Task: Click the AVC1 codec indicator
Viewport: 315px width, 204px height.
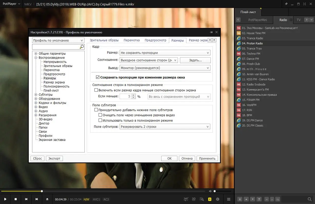Action: 96,199
